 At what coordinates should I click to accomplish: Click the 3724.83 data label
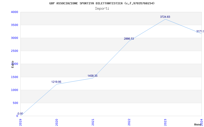click(165, 17)
